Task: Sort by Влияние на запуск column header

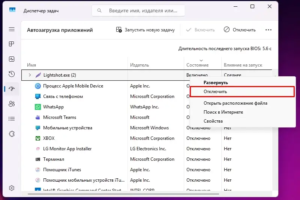Action: (x=243, y=65)
